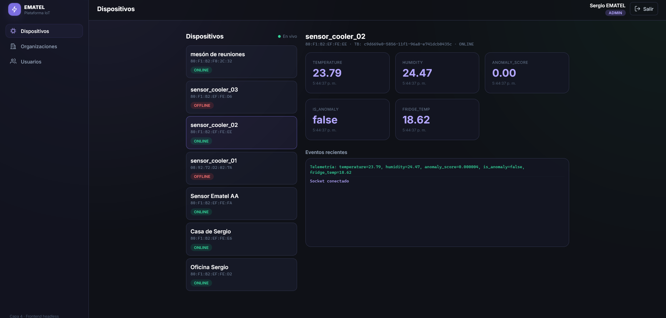Select the Sensor Ematel AA device card
Screen dimensions: 666x318
point(242,204)
